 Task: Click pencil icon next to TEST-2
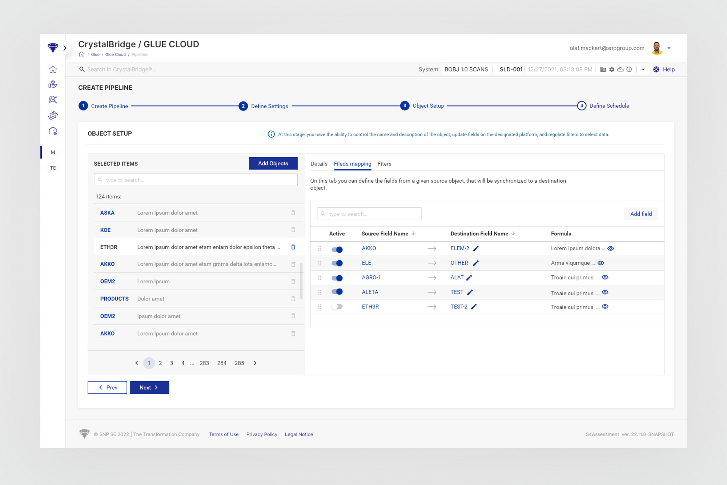click(474, 307)
